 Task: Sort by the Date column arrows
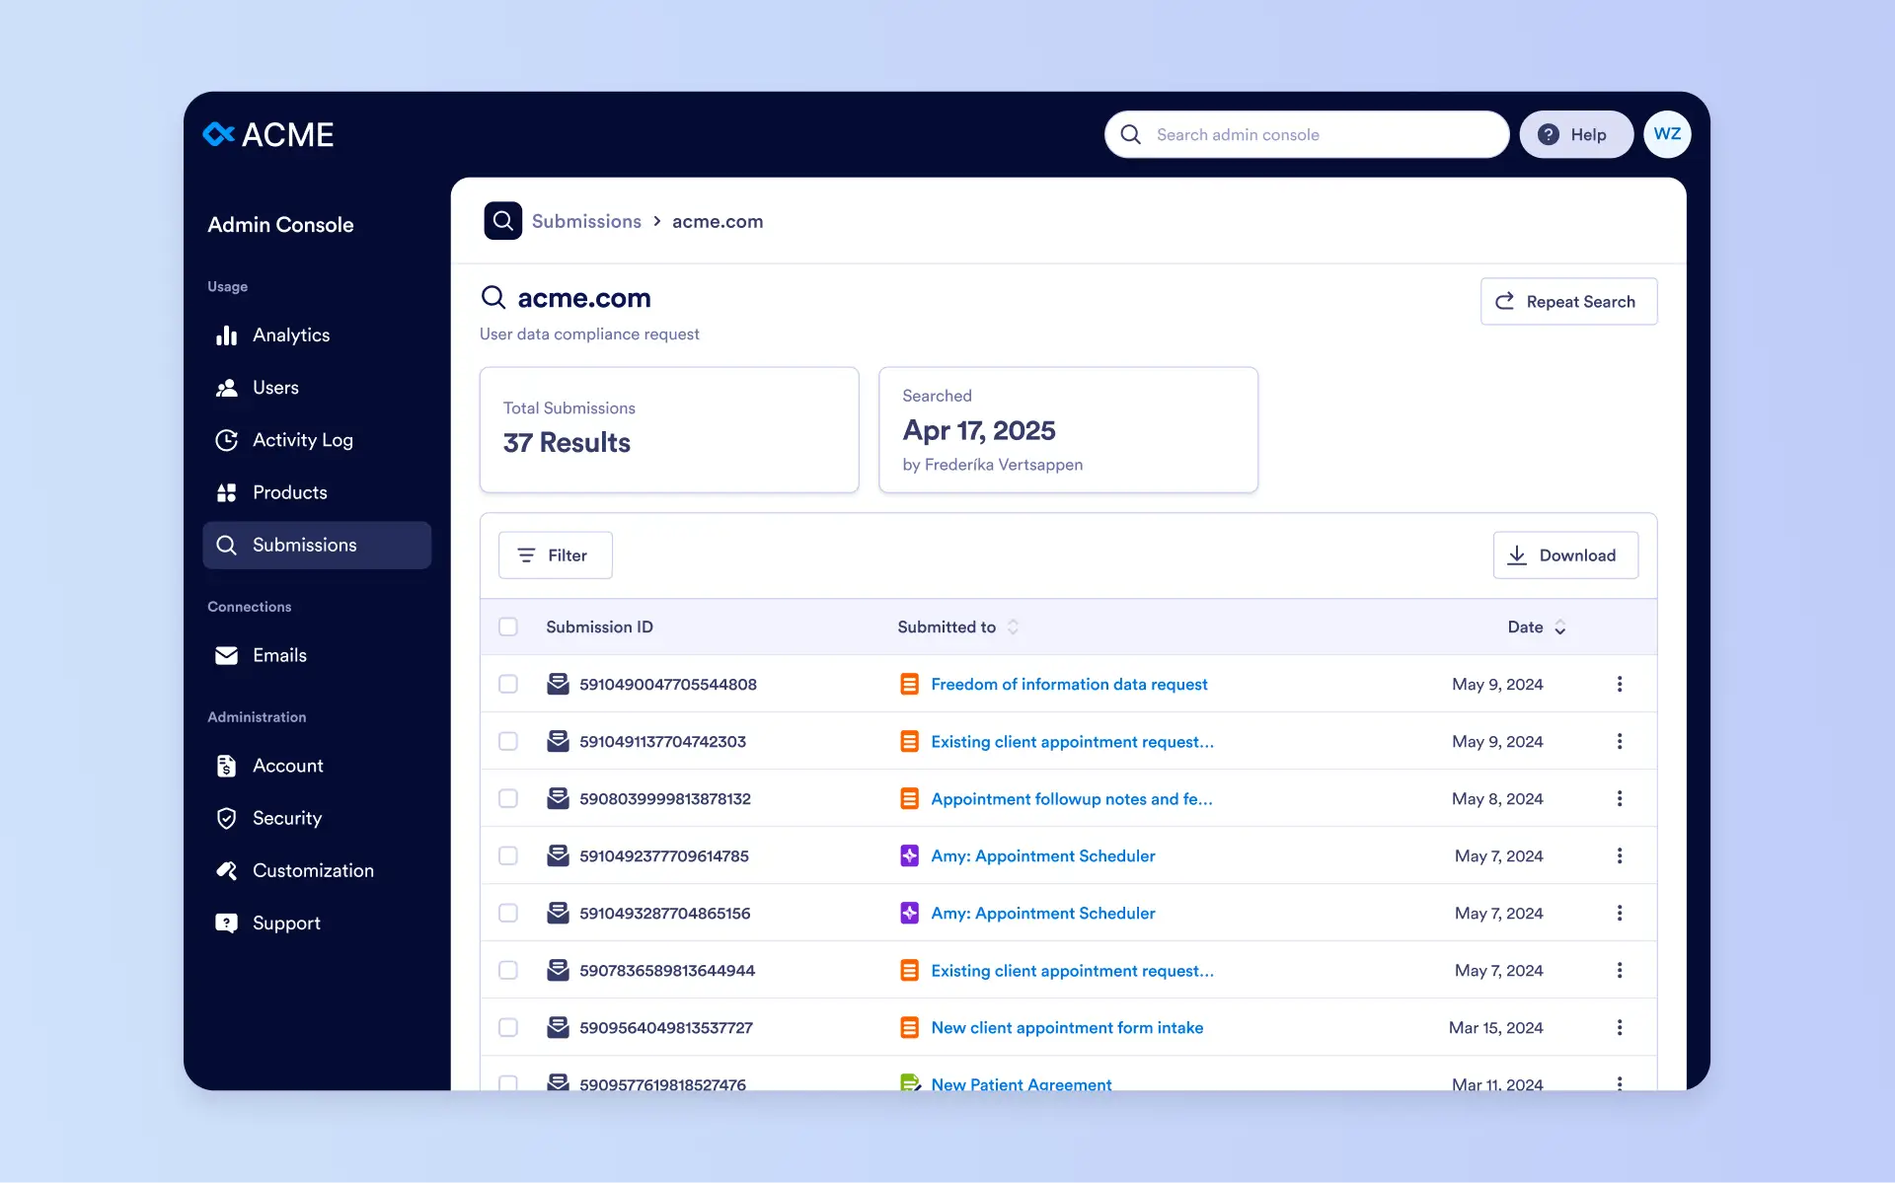click(x=1559, y=628)
